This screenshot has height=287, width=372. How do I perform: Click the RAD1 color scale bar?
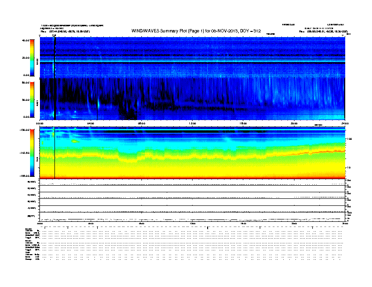32,100
